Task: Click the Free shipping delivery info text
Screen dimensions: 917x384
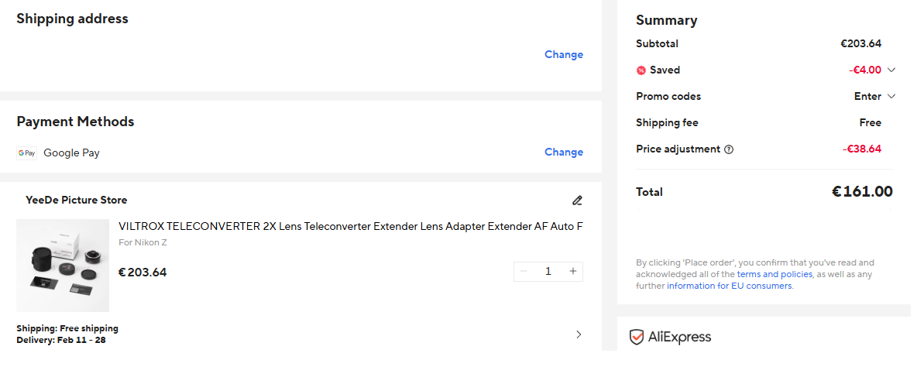Action: tap(67, 328)
